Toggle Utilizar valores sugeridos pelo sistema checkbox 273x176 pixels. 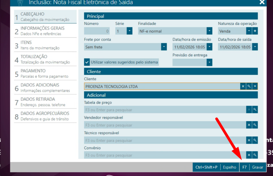(x=87, y=62)
